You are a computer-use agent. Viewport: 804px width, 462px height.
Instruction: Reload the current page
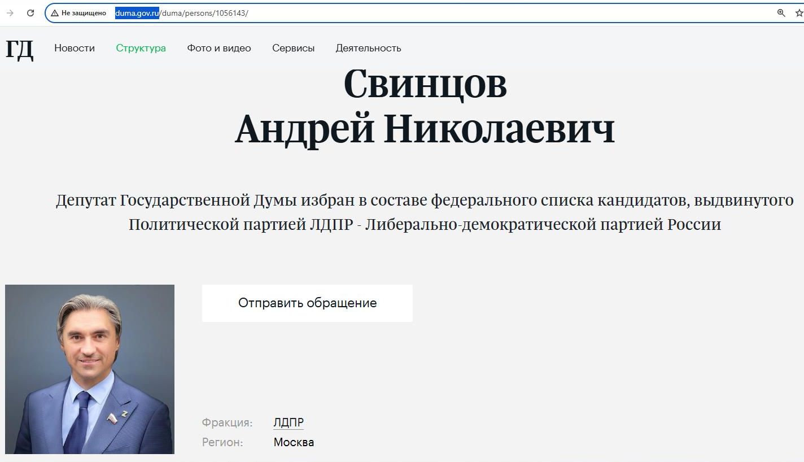tap(30, 13)
